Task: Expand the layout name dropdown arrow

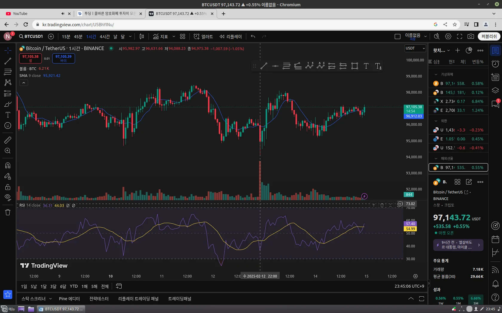Action: pyautogui.click(x=426, y=36)
